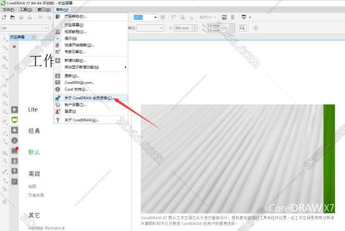This screenshot has width=345, height=231.
Task: Click the exclamation mark icon in welcome sidebar
Action: pos(14,171)
